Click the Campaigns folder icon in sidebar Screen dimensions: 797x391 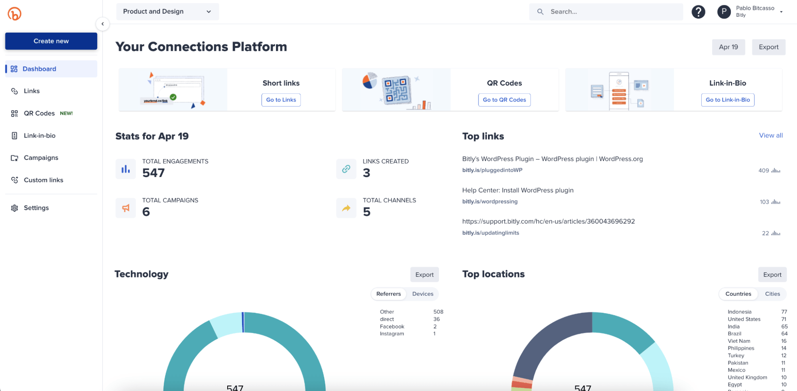click(x=14, y=158)
